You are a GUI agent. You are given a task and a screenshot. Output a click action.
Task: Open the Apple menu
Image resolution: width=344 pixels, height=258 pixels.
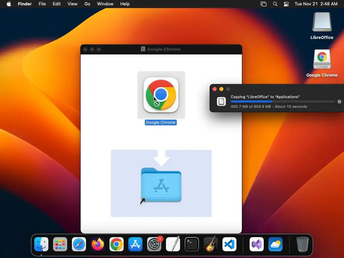[9, 4]
